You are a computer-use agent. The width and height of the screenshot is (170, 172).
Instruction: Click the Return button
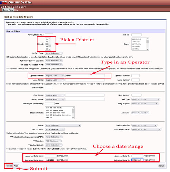(162, 166)
